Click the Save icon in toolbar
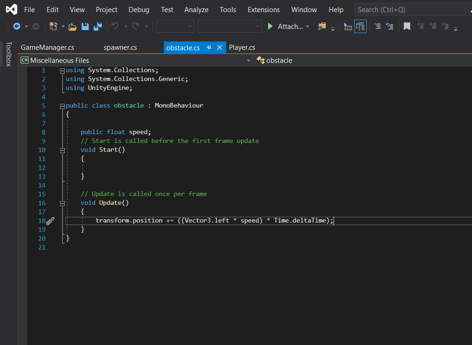472x345 pixels. [x=85, y=27]
